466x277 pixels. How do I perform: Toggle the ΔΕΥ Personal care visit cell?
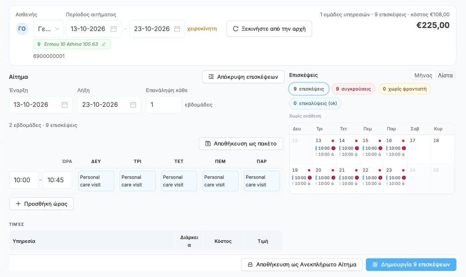pos(96,181)
